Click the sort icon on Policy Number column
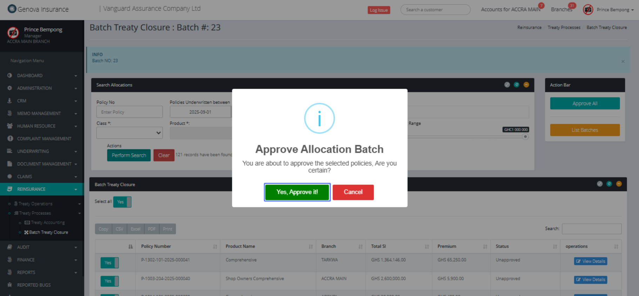This screenshot has height=296, width=639. [x=215, y=247]
